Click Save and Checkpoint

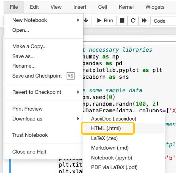[x=44, y=76]
